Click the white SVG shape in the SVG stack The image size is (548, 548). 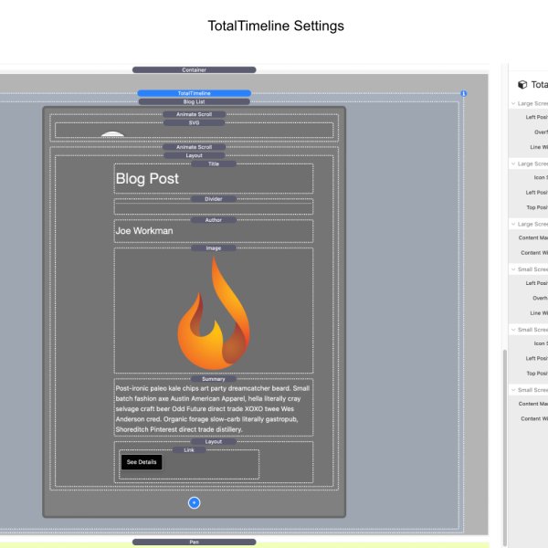[112, 135]
